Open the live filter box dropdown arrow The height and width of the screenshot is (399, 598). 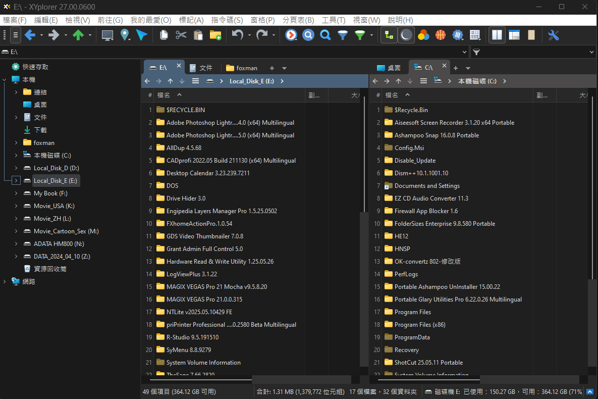(591, 52)
